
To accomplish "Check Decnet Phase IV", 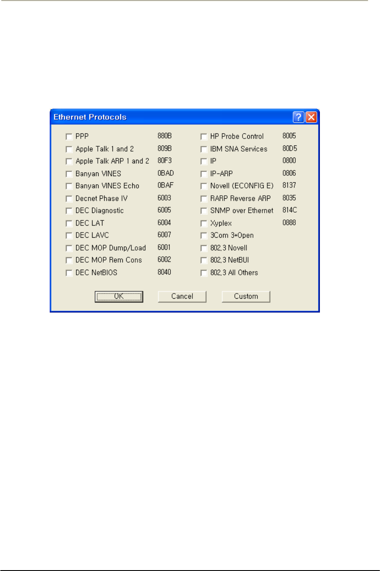I will click(68, 199).
